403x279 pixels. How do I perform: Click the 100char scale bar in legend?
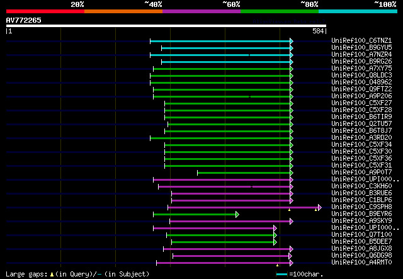281,275
